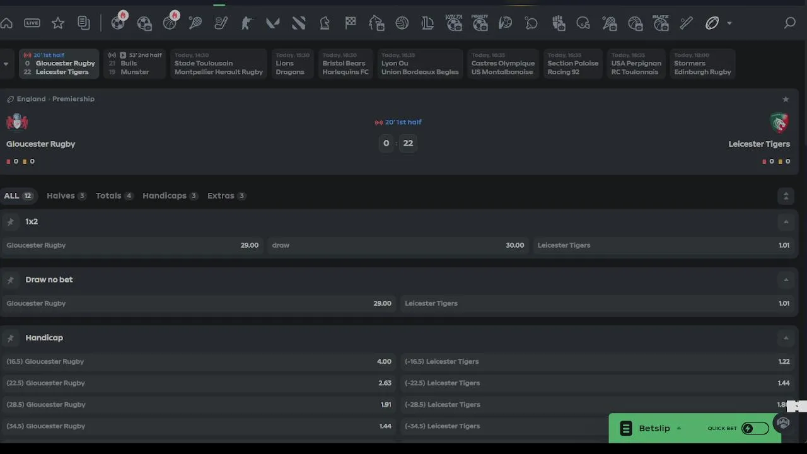This screenshot has width=807, height=454.
Task: Select the Blitz basketball icon
Action: pyautogui.click(x=661, y=23)
